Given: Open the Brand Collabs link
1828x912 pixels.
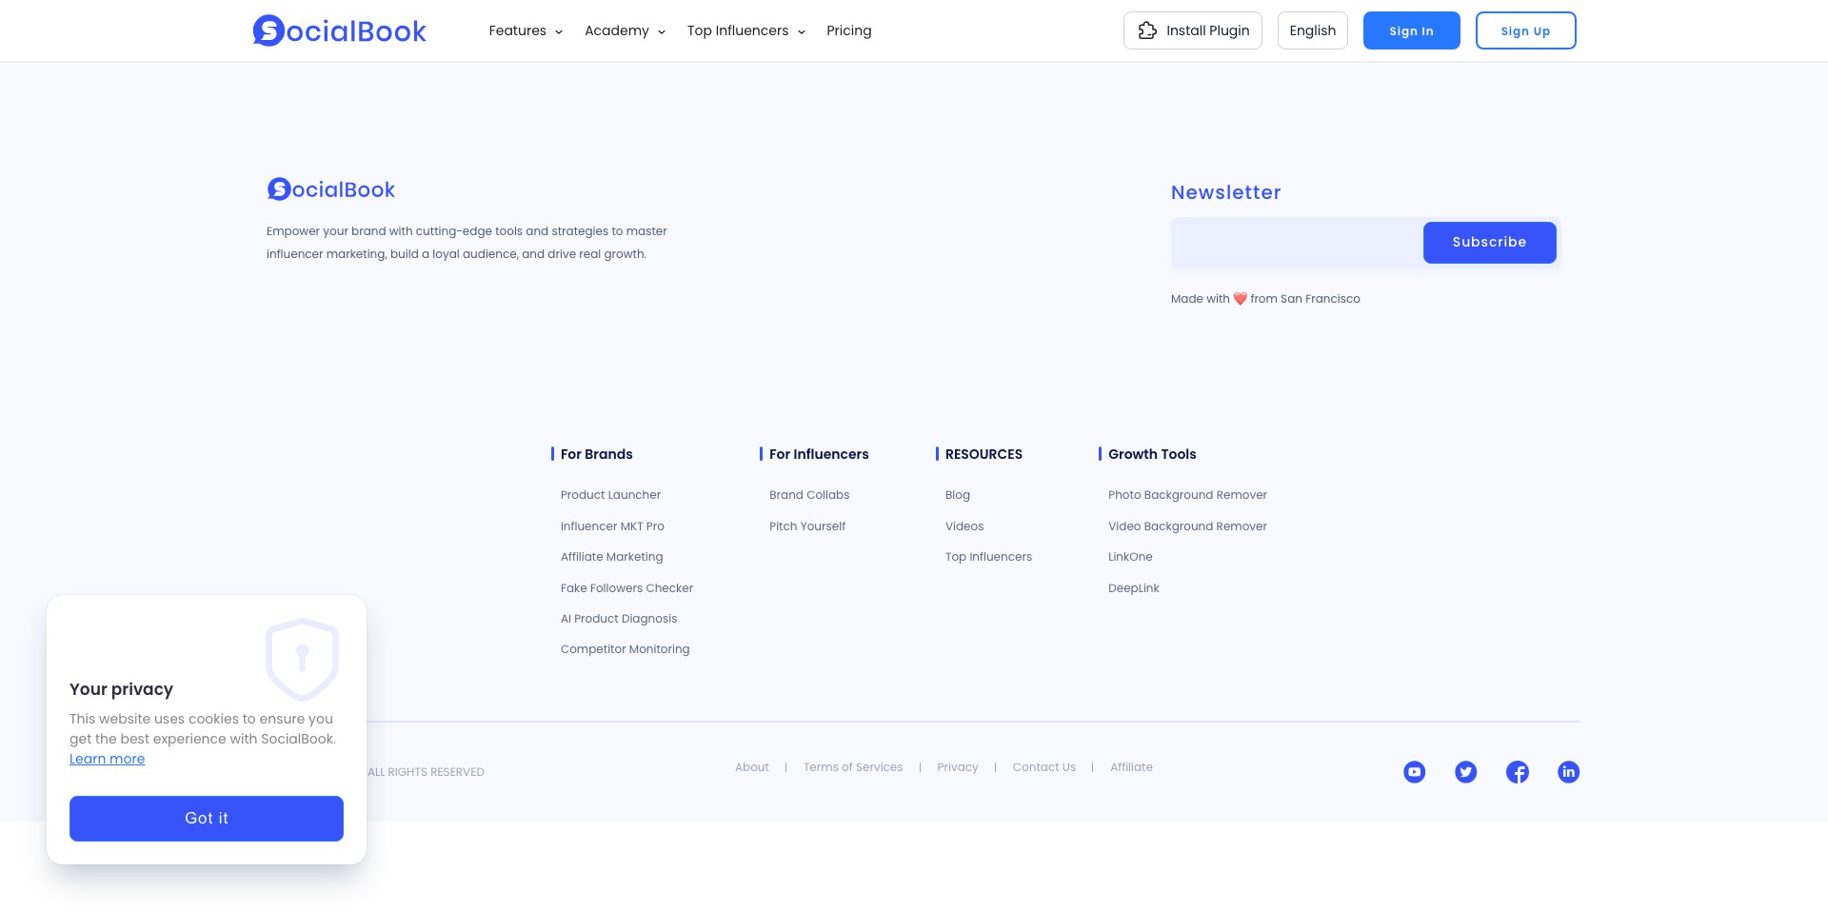Looking at the screenshot, I should (809, 495).
